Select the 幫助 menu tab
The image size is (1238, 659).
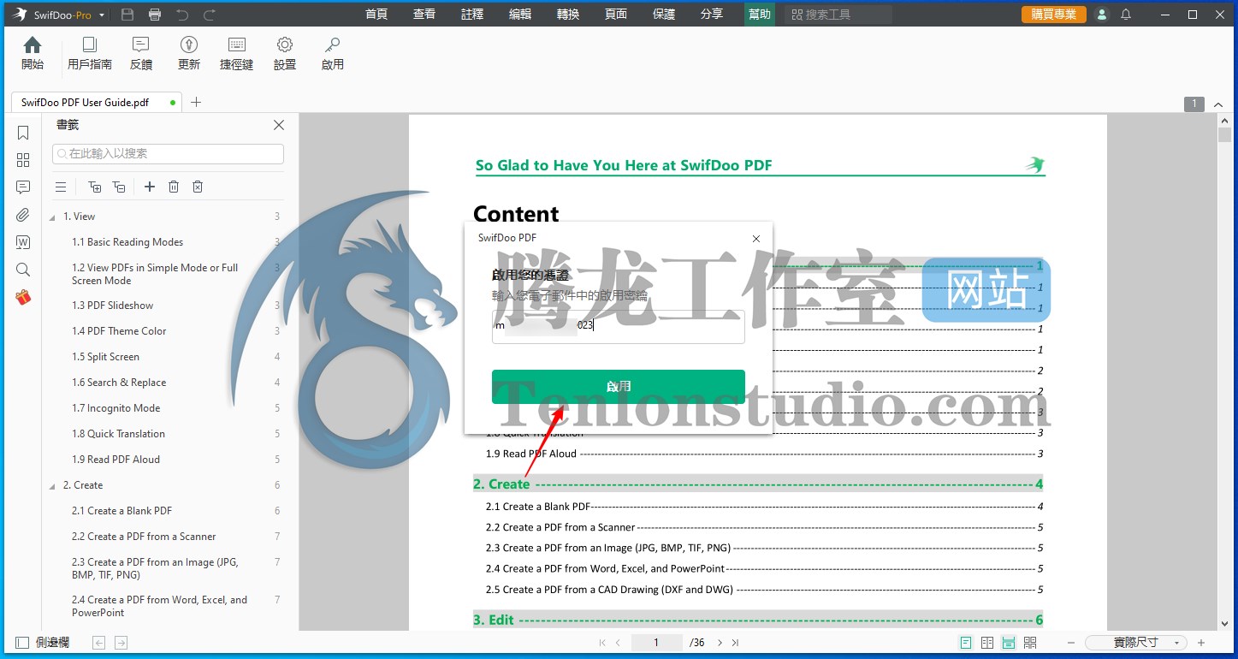coord(760,15)
